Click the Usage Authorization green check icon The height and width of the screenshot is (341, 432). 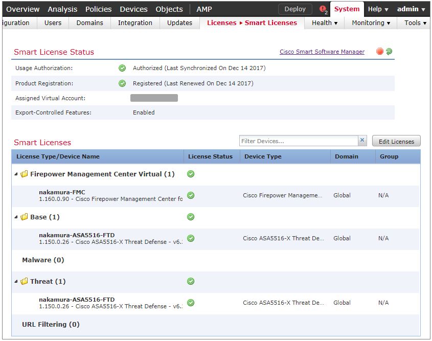[x=122, y=68]
